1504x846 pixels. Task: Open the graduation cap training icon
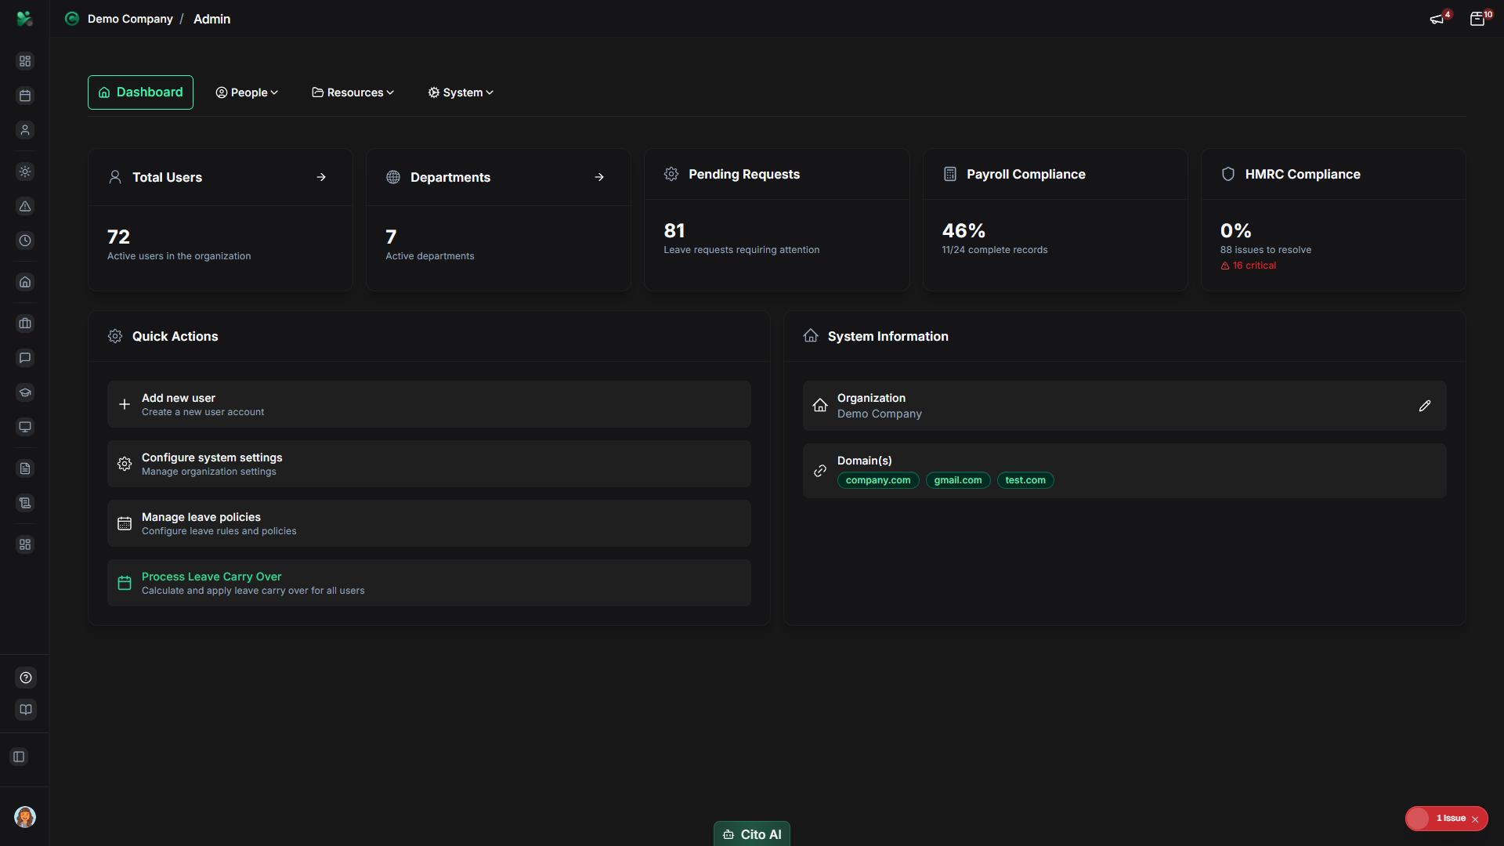click(x=24, y=392)
